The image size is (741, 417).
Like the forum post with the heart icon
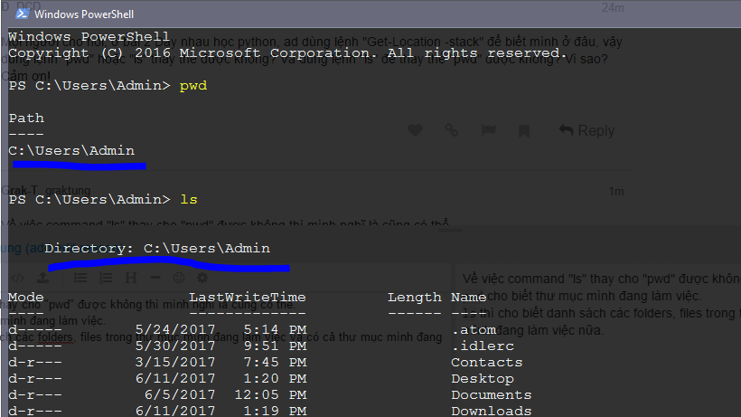(x=415, y=130)
